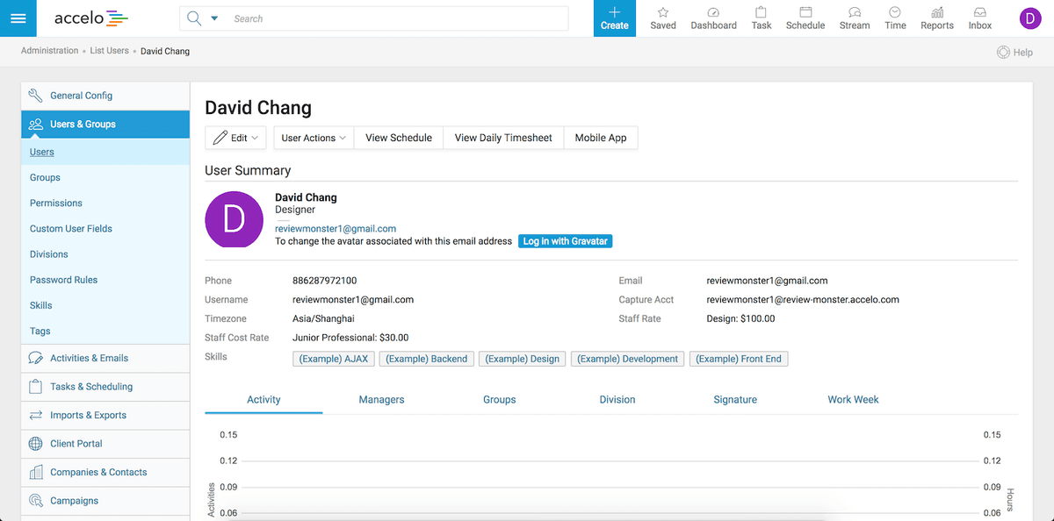Expand Activities & Emails section
Image resolution: width=1054 pixels, height=521 pixels.
point(105,358)
